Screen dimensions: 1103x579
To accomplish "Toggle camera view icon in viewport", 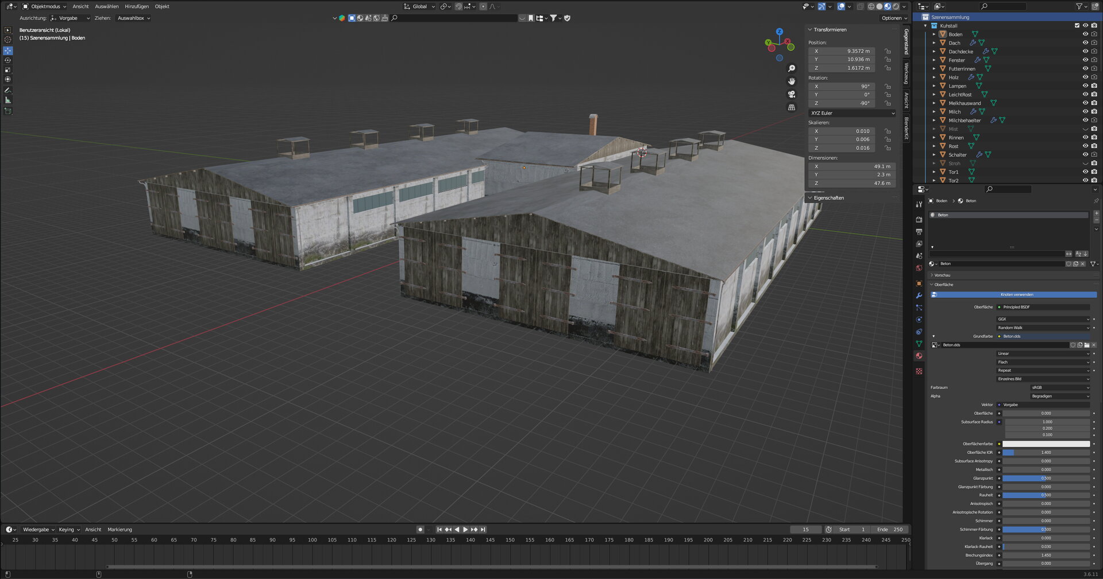I will click(792, 94).
